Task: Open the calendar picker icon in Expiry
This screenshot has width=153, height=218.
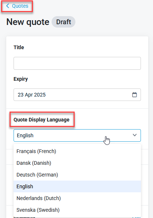Action: tap(134, 95)
